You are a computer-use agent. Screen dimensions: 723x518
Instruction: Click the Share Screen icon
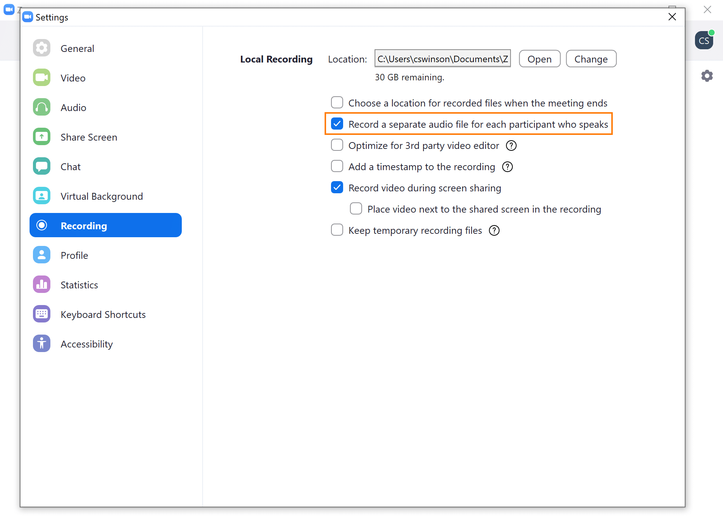click(42, 137)
